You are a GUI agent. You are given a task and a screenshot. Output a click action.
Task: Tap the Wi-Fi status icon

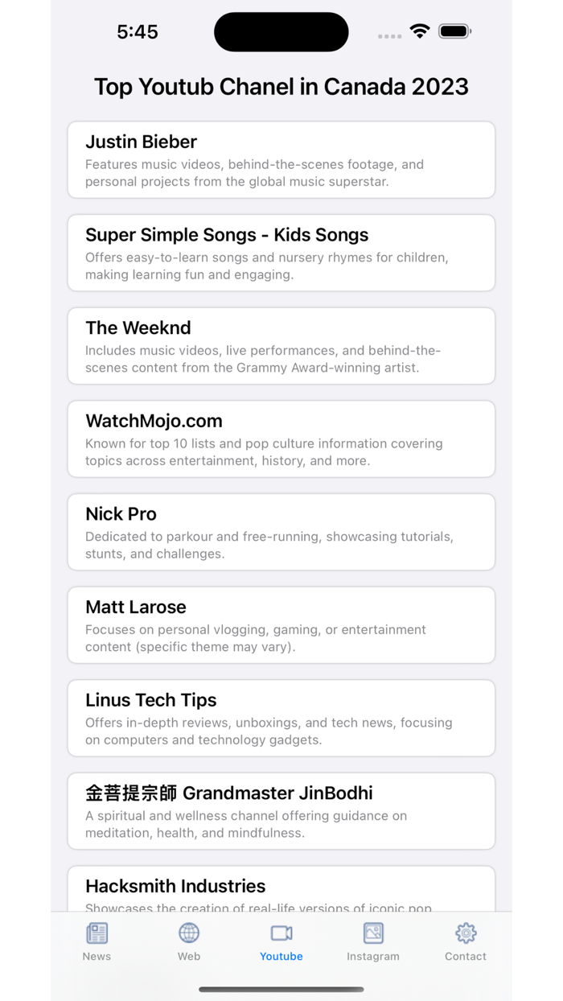point(419,30)
